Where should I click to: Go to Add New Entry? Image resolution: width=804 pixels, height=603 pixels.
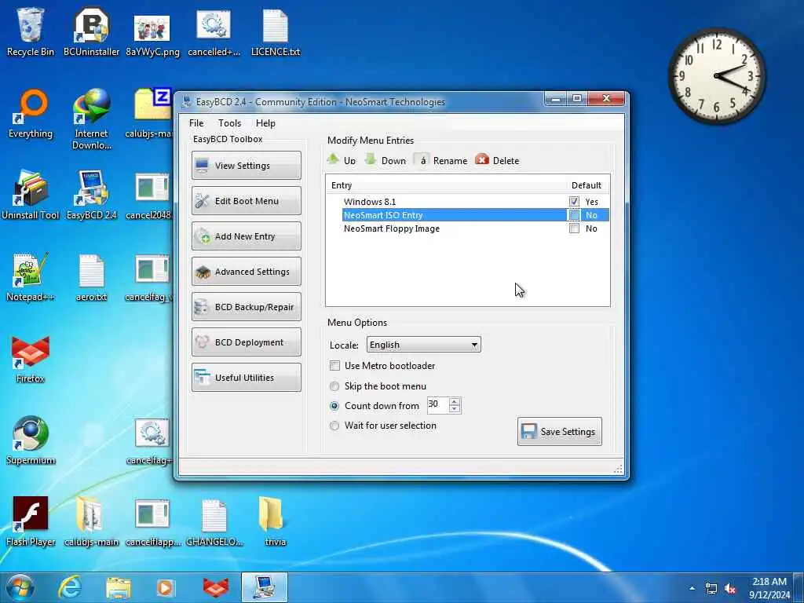click(246, 236)
